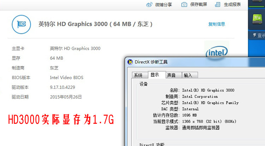Click the 设备 group label in DirectX
The image size is (265, 146).
tap(143, 84)
